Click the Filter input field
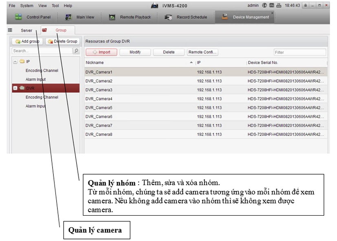This screenshot has width=337, height=241. pyautogui.click(x=300, y=52)
